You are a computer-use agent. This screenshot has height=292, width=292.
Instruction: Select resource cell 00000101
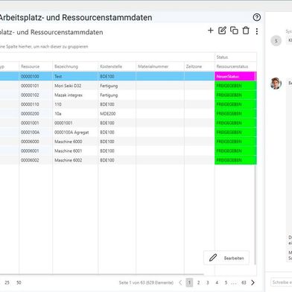(36, 86)
